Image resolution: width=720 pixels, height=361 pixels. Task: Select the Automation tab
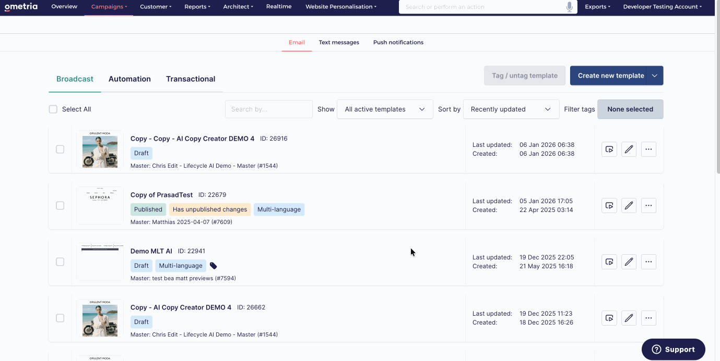coord(129,79)
